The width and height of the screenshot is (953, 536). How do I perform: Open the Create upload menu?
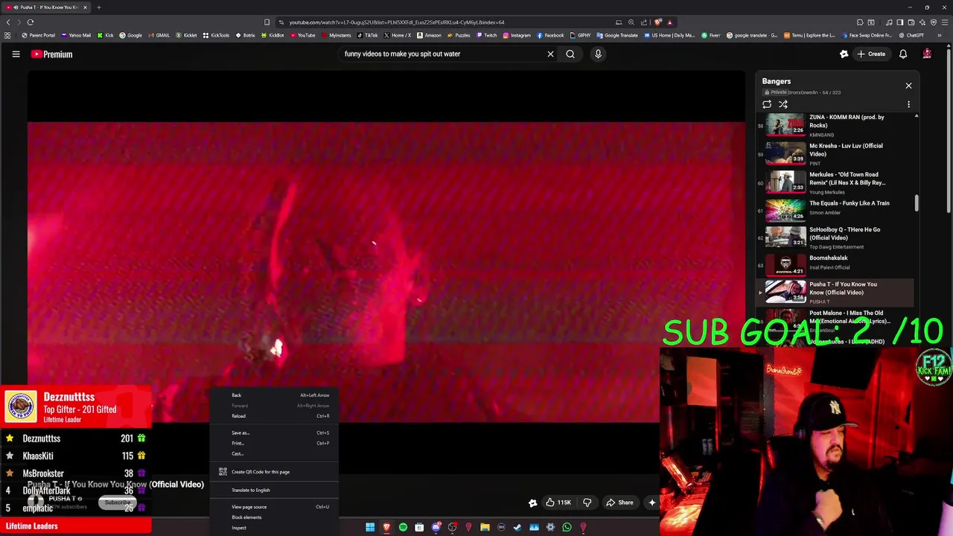[x=871, y=54]
